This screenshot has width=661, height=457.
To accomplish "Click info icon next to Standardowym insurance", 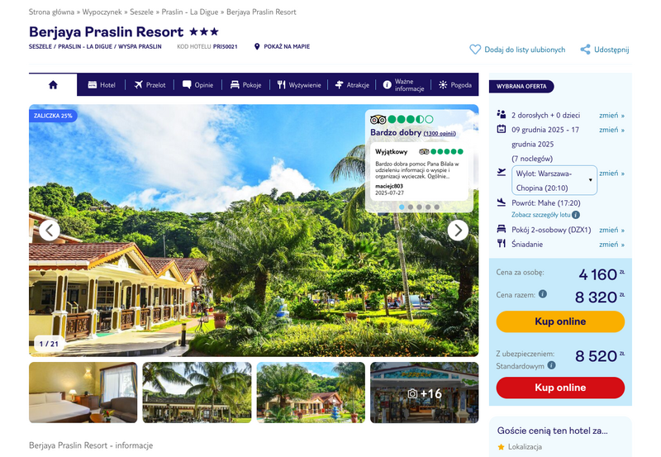I will pyautogui.click(x=551, y=365).
